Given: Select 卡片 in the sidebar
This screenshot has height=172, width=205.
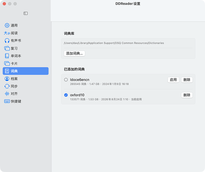Looking at the screenshot, I should [26, 64].
